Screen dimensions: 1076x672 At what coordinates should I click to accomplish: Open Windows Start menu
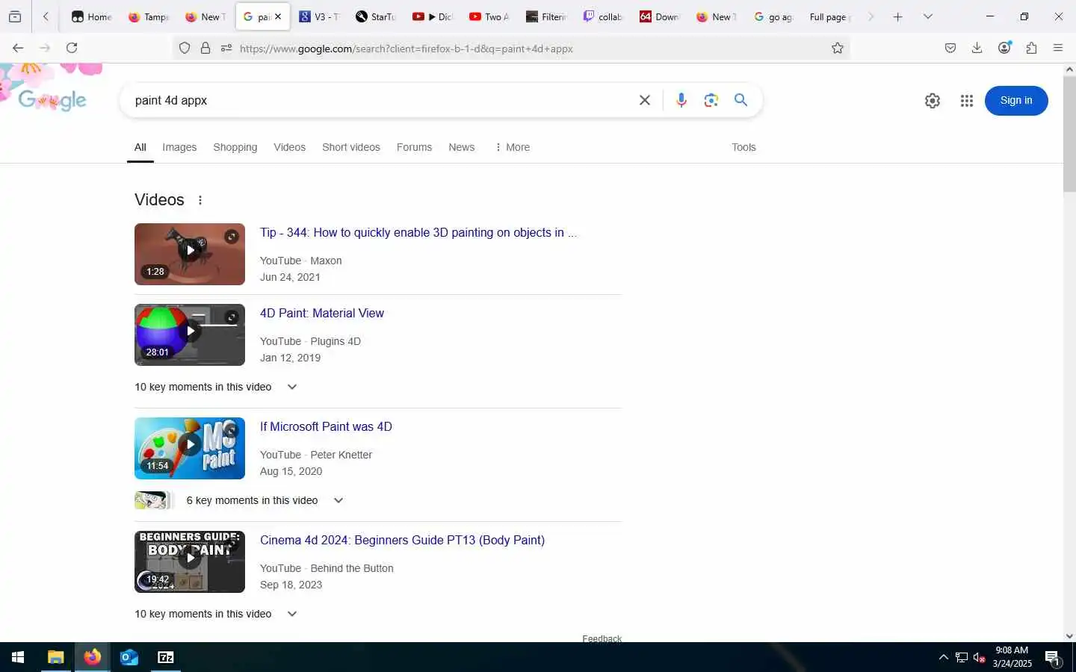(18, 657)
